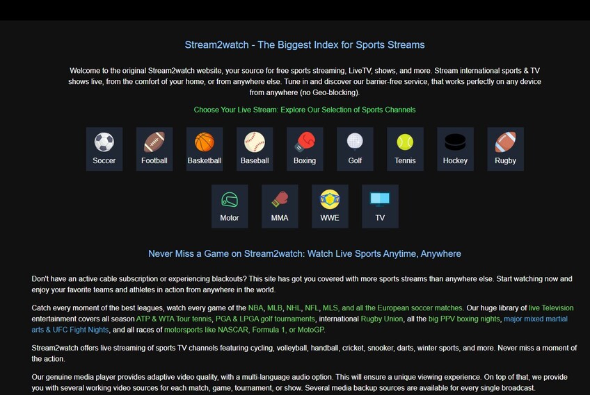Image resolution: width=590 pixels, height=395 pixels.
Task: Open 'big PPV boxing nights' link
Action: (464, 319)
